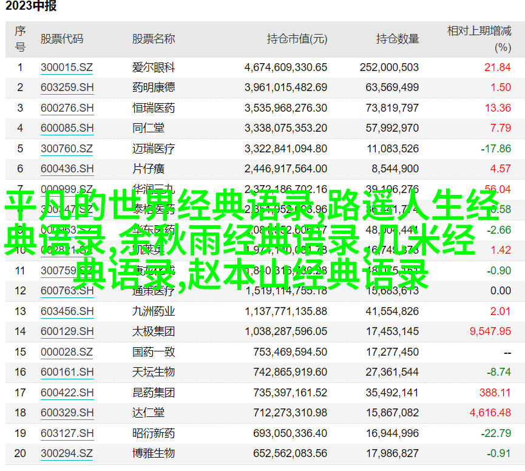Click holding quantity 11,083,526

tap(393, 148)
